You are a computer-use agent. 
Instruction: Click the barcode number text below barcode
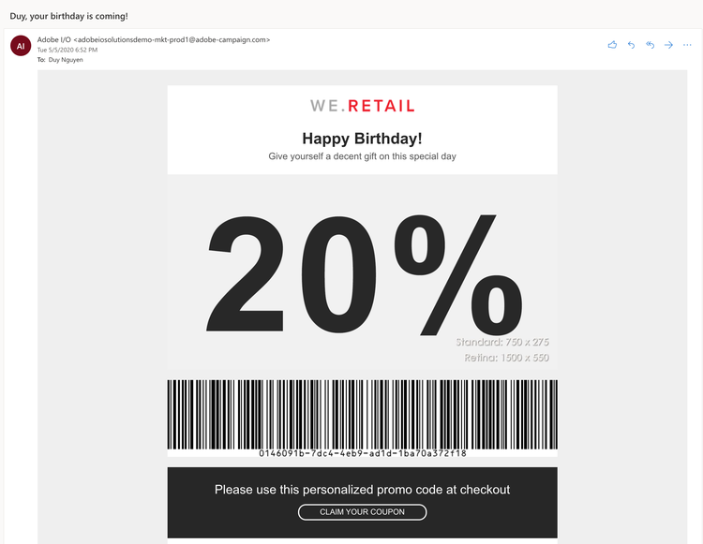(x=362, y=453)
